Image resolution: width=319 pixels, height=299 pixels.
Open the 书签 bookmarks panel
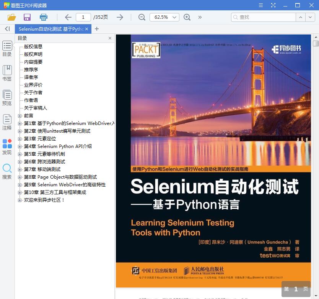coord(7,73)
